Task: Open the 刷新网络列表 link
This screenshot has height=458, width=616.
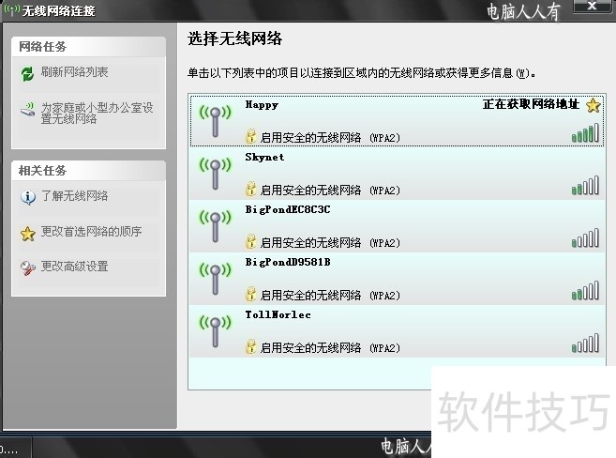Action: pyautogui.click(x=74, y=72)
